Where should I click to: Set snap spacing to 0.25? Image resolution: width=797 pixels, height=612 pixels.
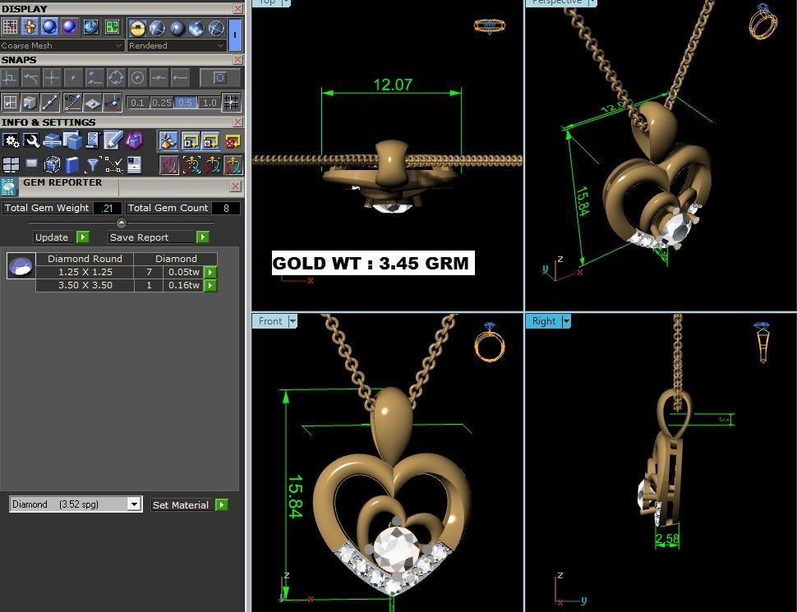162,103
